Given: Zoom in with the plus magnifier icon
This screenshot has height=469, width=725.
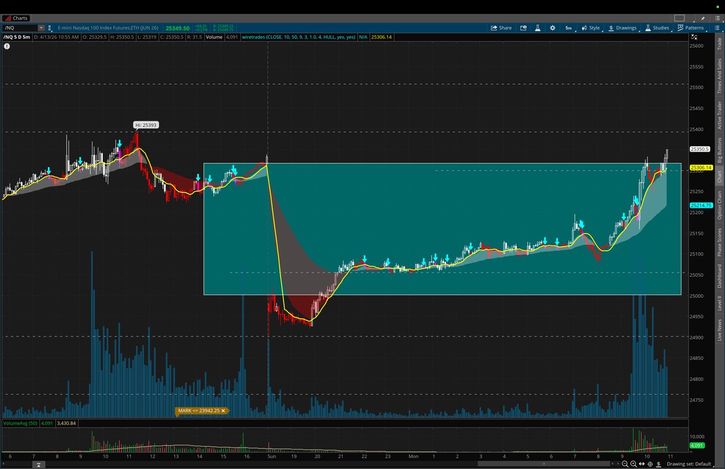Looking at the screenshot, I should click(x=634, y=464).
